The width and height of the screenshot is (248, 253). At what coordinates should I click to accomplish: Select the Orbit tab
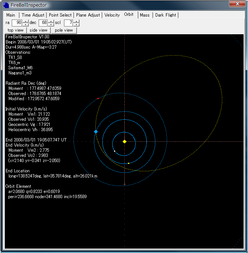click(x=129, y=14)
